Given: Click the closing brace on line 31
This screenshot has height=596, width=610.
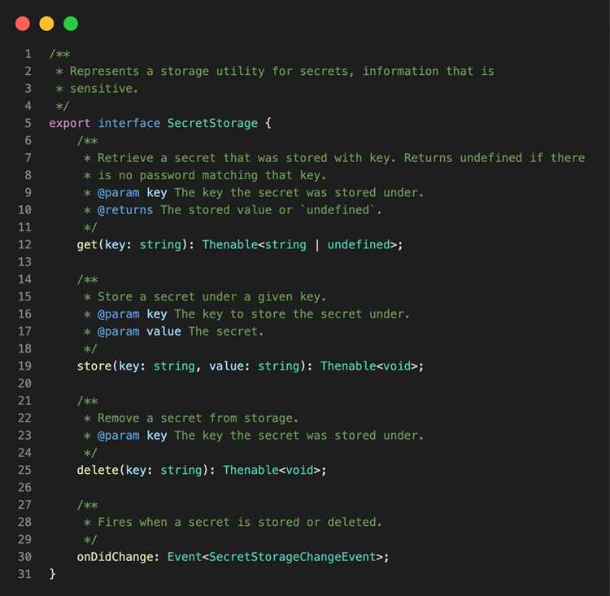Looking at the screenshot, I should 53,574.
